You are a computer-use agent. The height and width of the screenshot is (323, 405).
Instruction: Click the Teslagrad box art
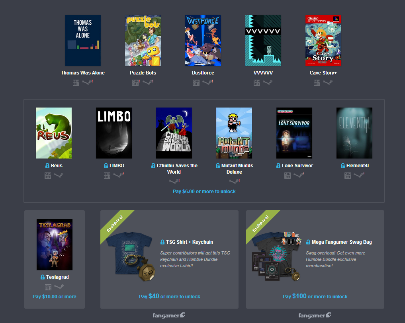tap(55, 245)
